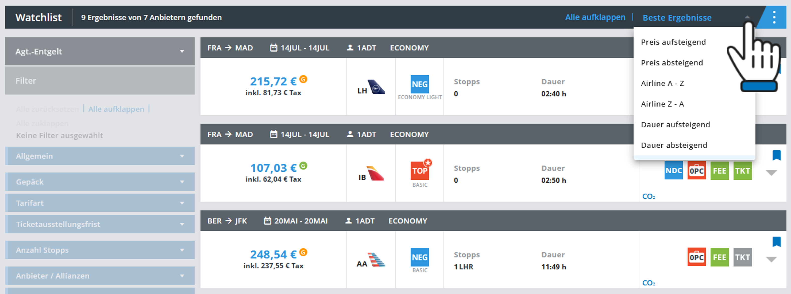This screenshot has width=791, height=294.
Task: Toggle the bookmark on the Iberia flight
Action: (776, 155)
